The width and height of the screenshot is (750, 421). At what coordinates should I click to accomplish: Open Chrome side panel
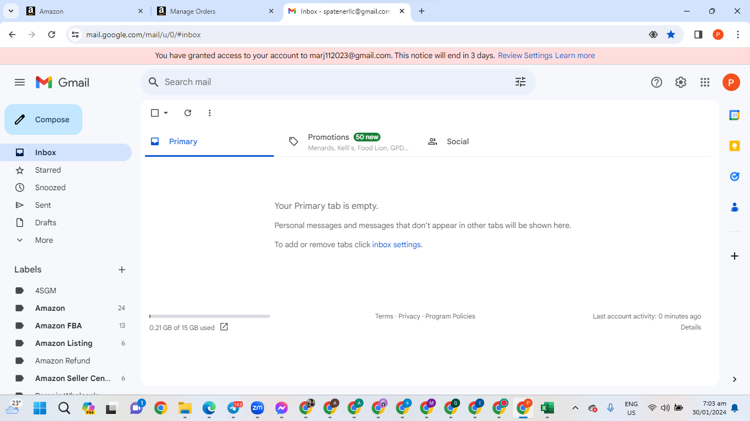[x=698, y=35]
